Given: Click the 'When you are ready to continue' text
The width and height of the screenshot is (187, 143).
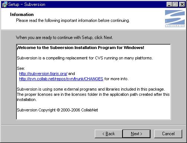Looking at the screenshot, I should [64, 38].
